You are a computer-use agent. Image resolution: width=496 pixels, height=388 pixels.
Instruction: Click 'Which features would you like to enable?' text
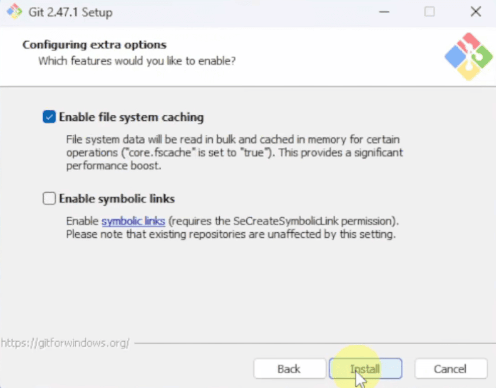click(x=137, y=61)
